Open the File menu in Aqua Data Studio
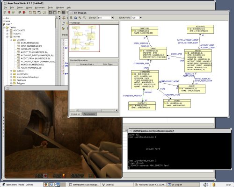Screen dimensions: 234x187 pyautogui.click(x=5, y=7)
